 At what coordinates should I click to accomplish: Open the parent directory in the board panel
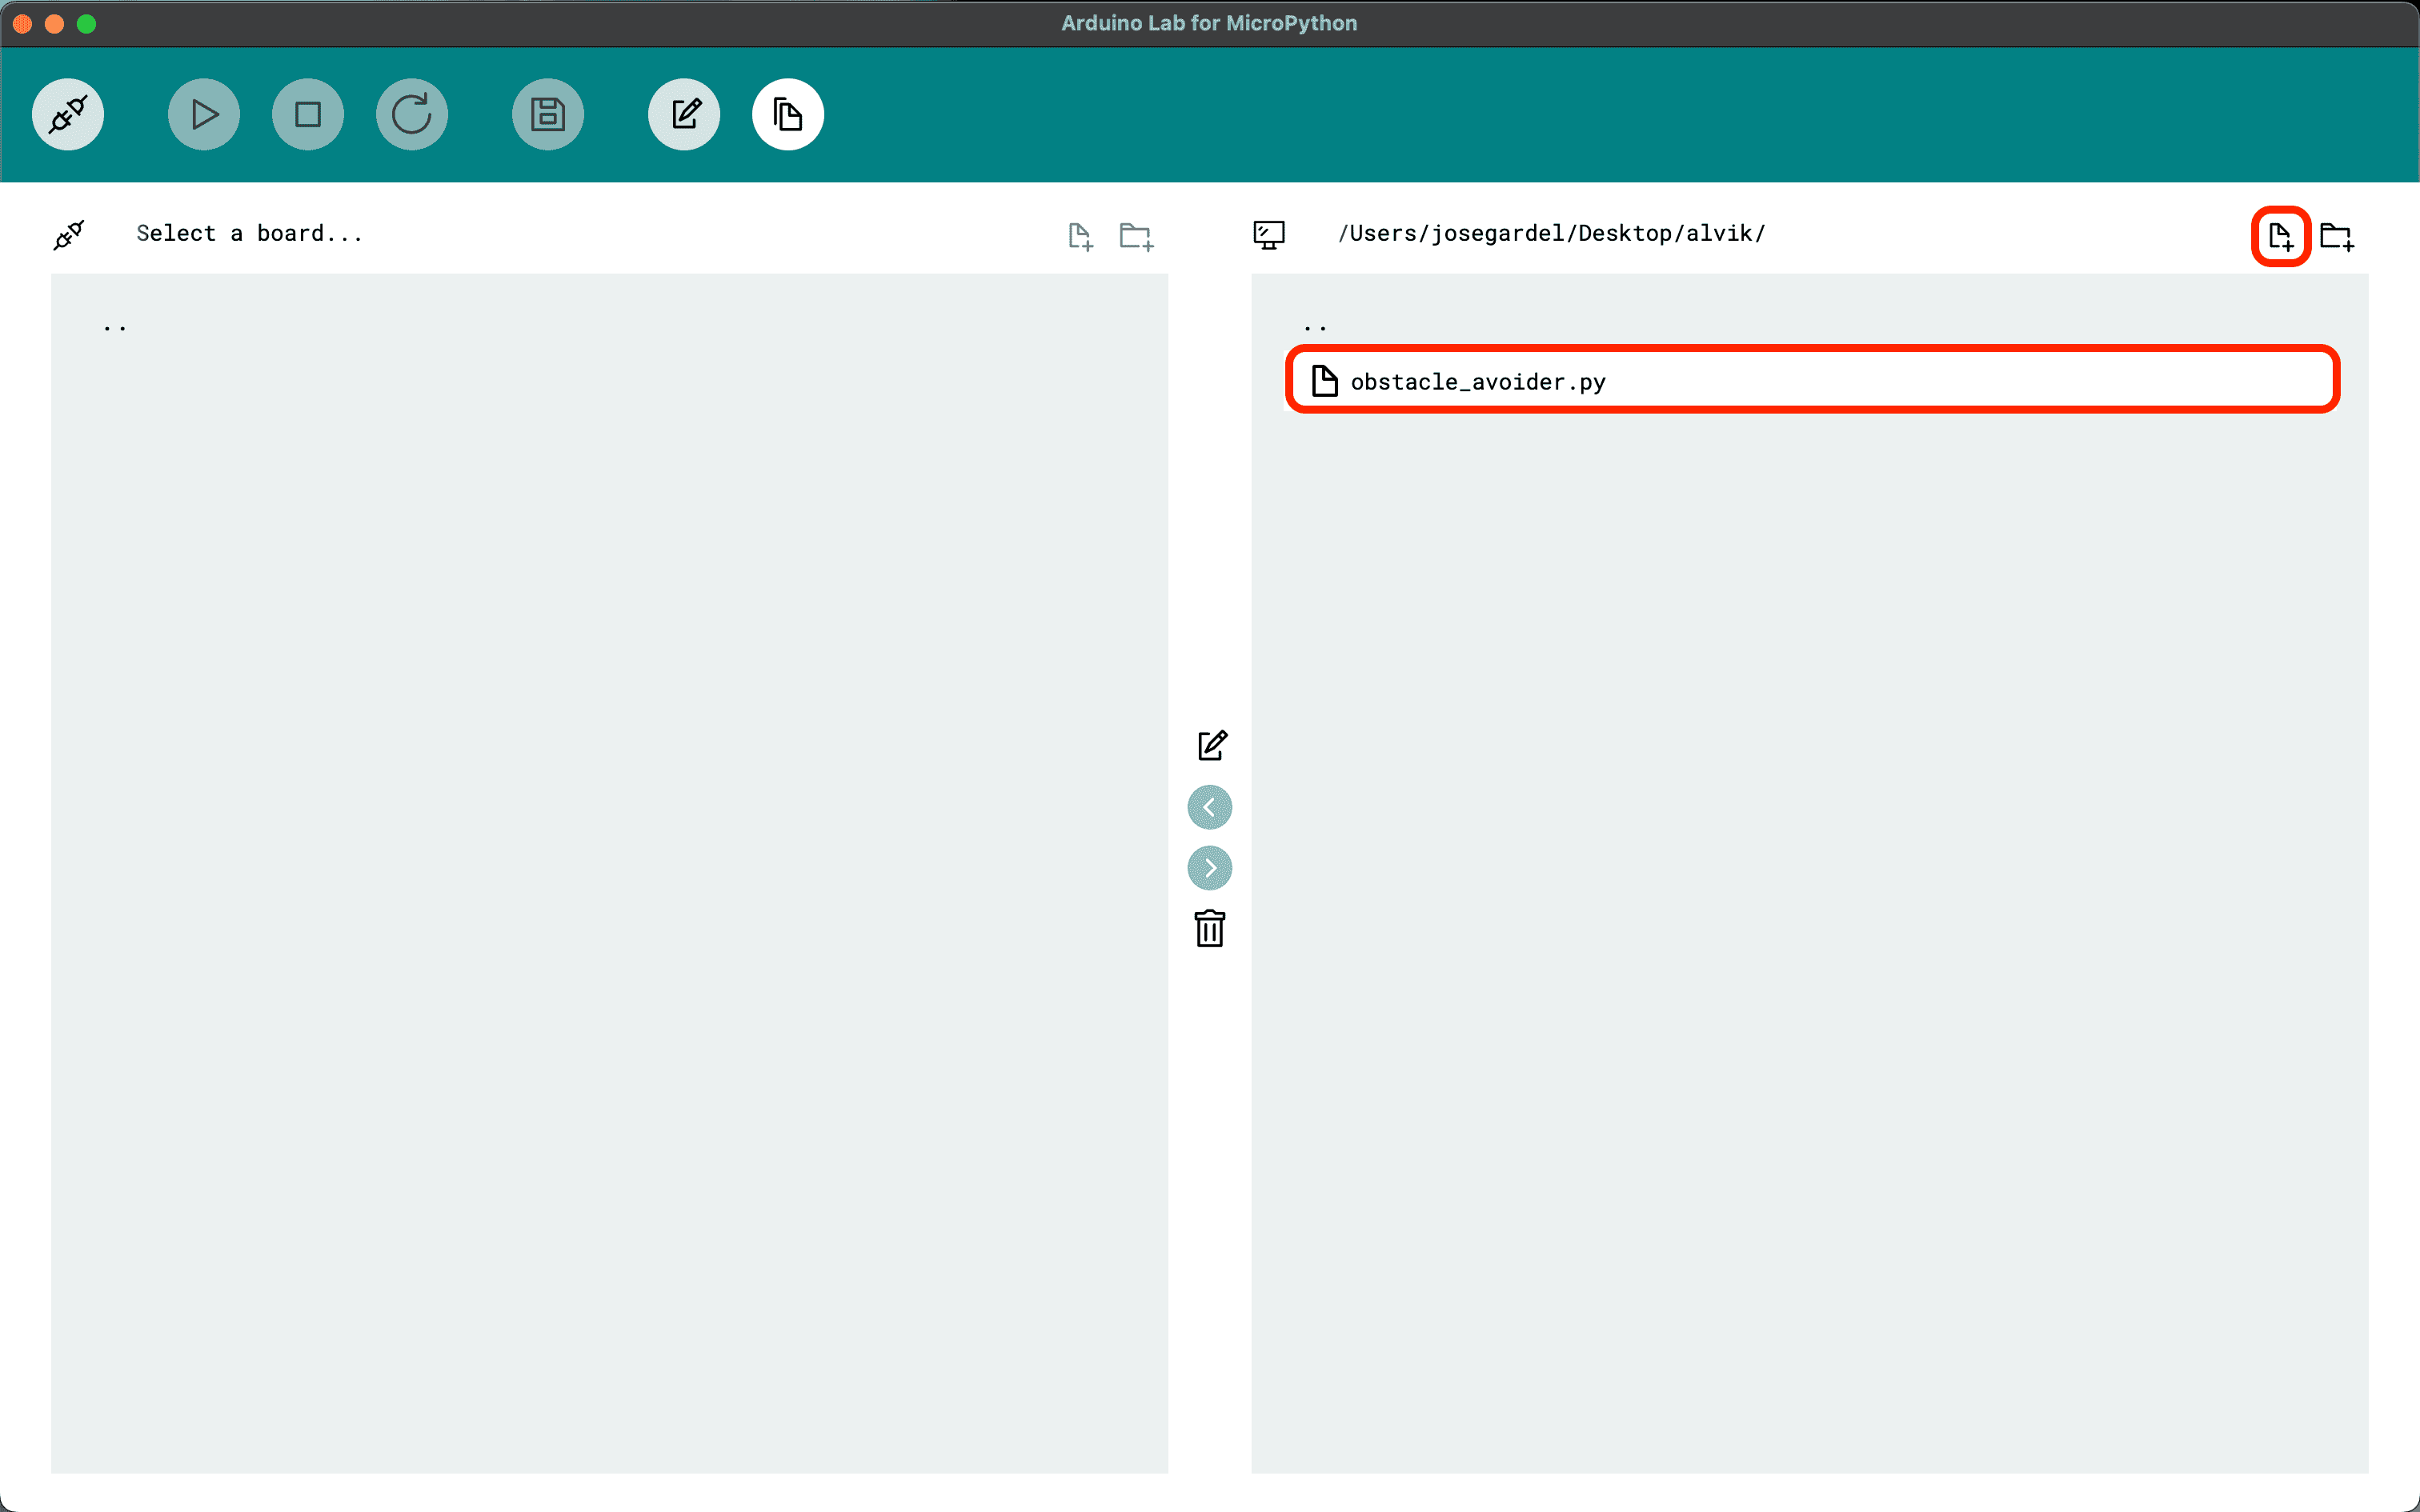point(115,326)
